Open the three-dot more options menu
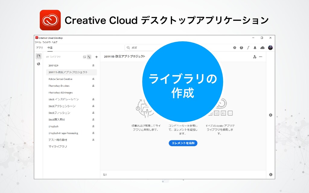The width and height of the screenshot is (309, 193). point(261,57)
